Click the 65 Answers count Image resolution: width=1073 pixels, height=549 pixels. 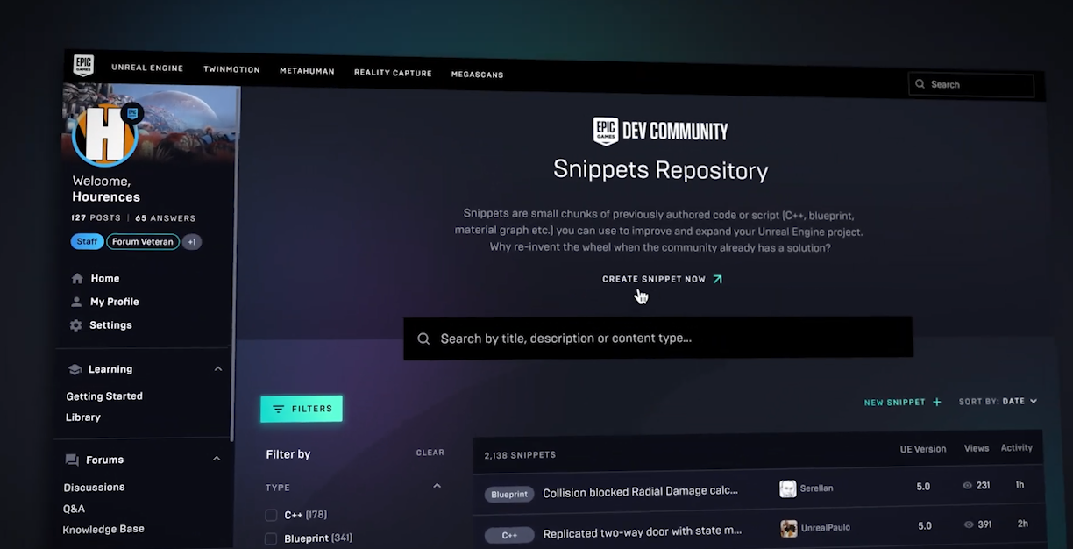166,217
